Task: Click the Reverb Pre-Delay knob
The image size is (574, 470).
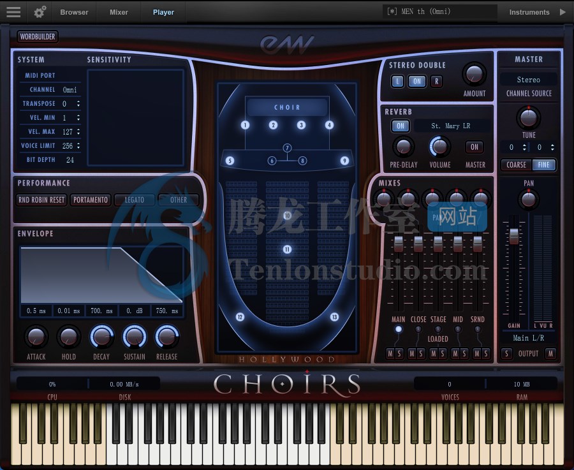Action: click(x=404, y=147)
